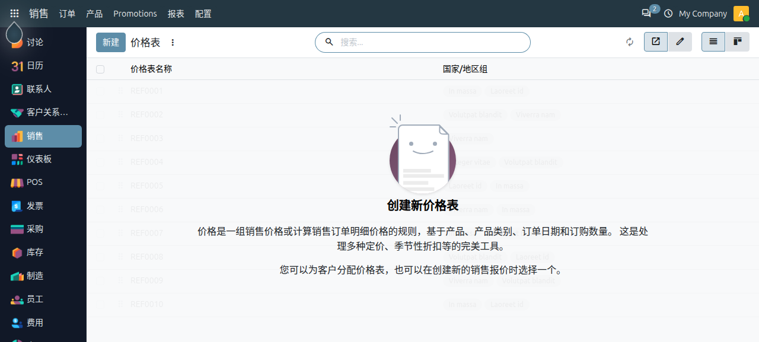Image resolution: width=759 pixels, height=342 pixels.
Task: Open the apps grid menu icon
Action: tap(14, 13)
